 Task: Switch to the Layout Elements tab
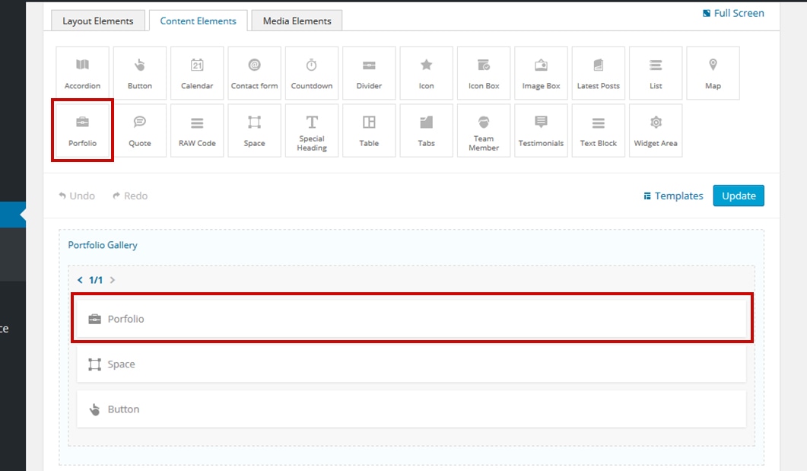point(98,21)
